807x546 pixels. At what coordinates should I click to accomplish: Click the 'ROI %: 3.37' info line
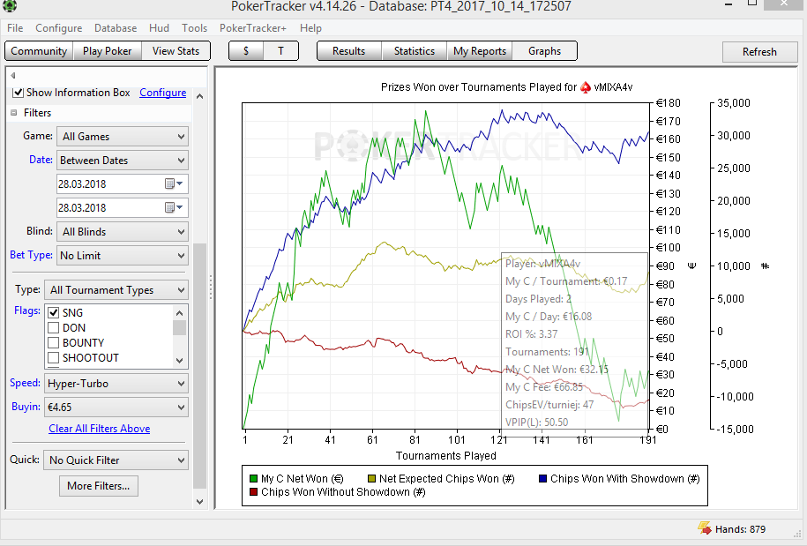tap(532, 334)
